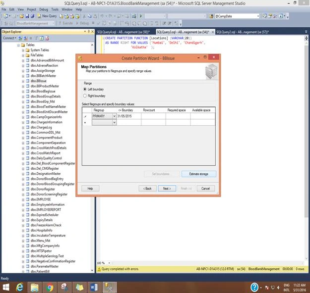Image resolution: width=310 pixels, height=293 pixels.
Task: Switch to the SQLQuery2.sql tab
Action: click(x=243, y=32)
